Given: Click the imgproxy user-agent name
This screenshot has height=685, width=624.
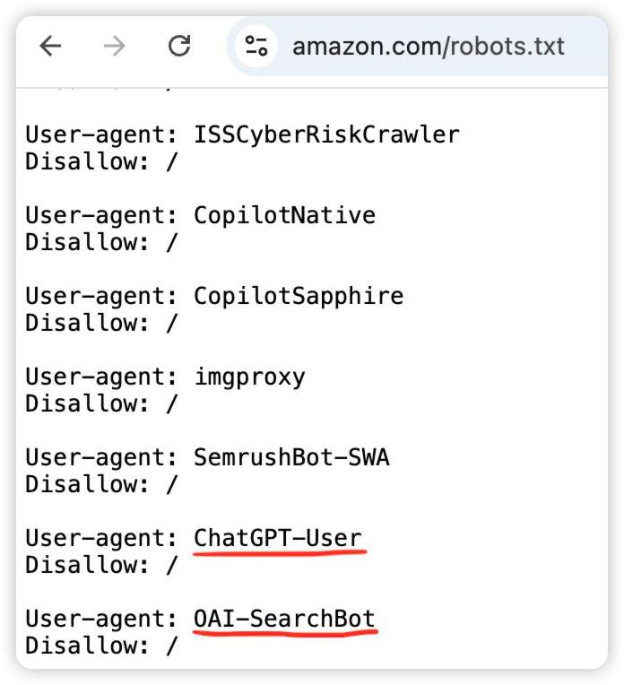Looking at the screenshot, I should [249, 377].
